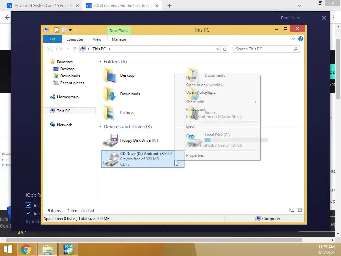Minimize the IObit installer window
The width and height of the screenshot is (341, 256).
point(312,18)
